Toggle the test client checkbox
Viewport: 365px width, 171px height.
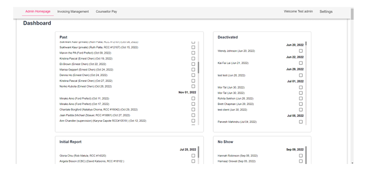click(301, 110)
